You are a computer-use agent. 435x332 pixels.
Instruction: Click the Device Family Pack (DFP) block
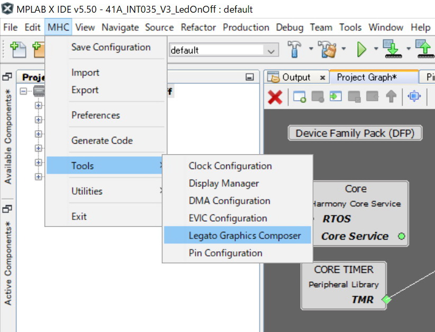[355, 133]
